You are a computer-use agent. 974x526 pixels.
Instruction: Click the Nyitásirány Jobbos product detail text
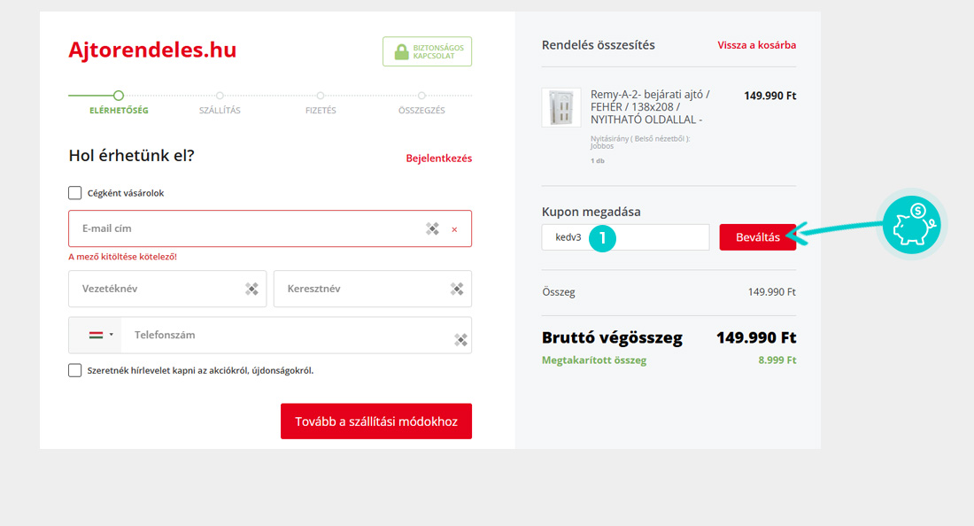[640, 143]
